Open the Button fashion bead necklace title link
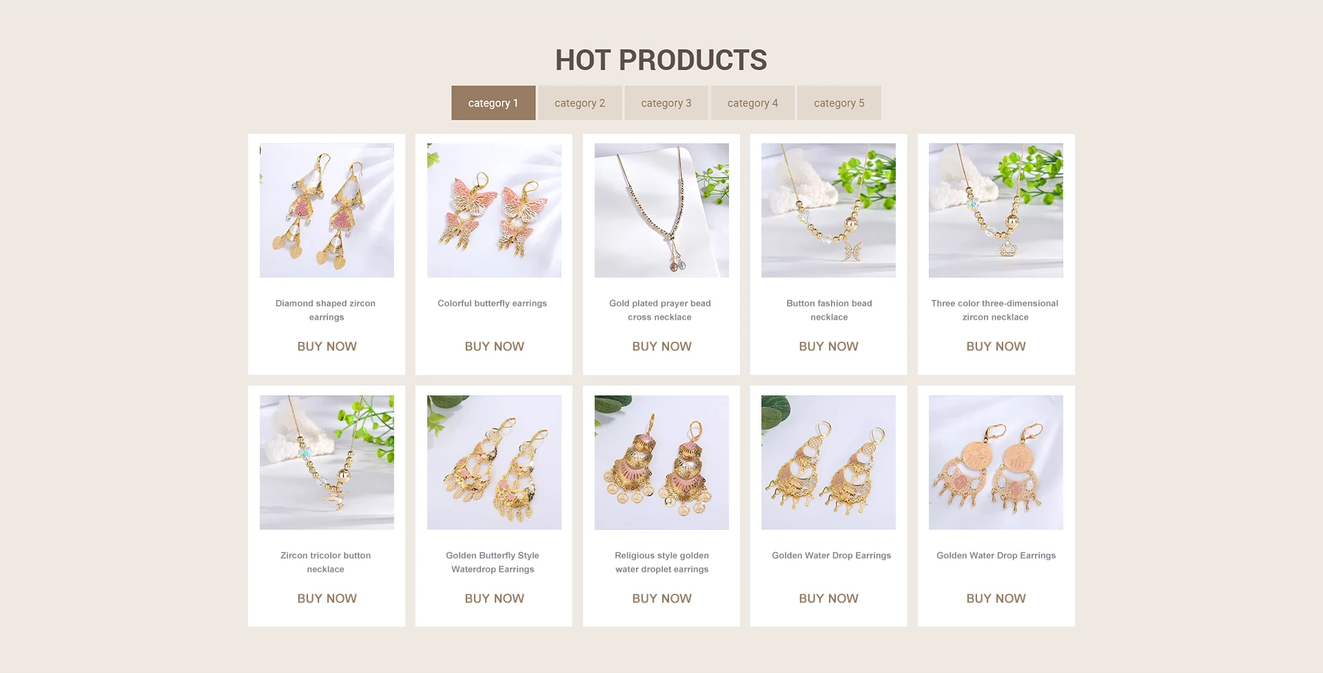The image size is (1323, 673). [x=829, y=310]
